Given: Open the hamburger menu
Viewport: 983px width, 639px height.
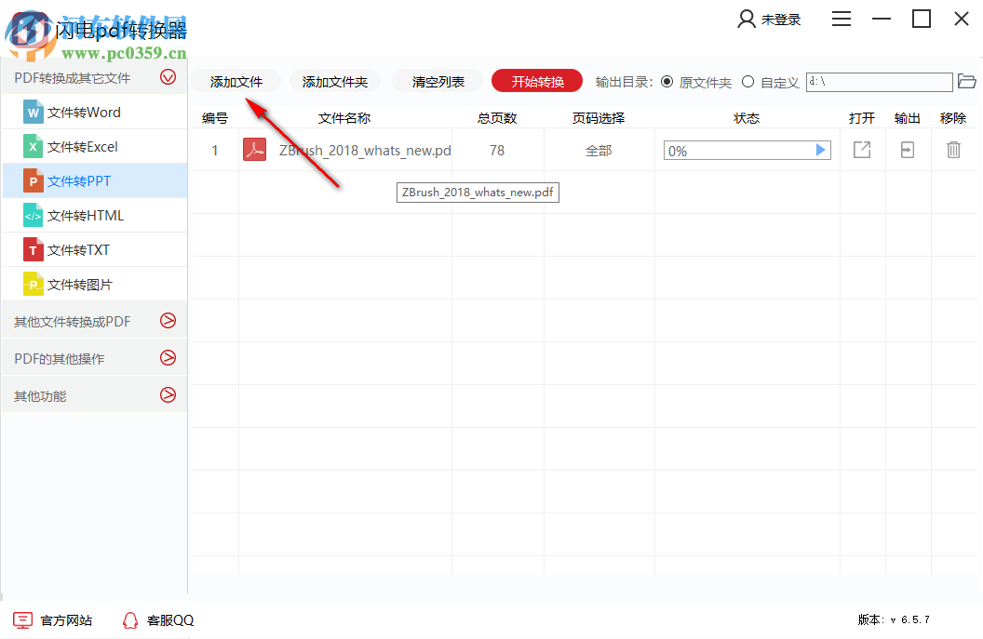Looking at the screenshot, I should tap(842, 19).
